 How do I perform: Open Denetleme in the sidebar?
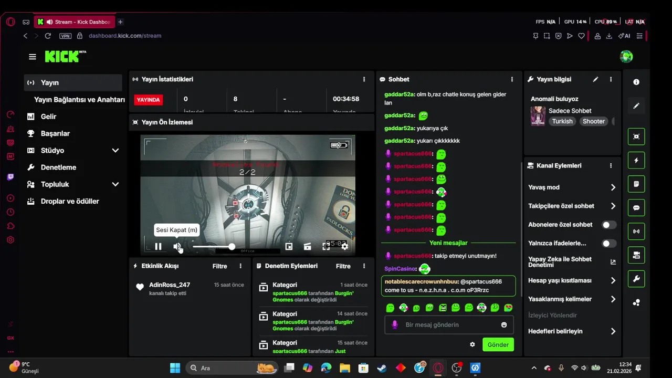(58, 167)
